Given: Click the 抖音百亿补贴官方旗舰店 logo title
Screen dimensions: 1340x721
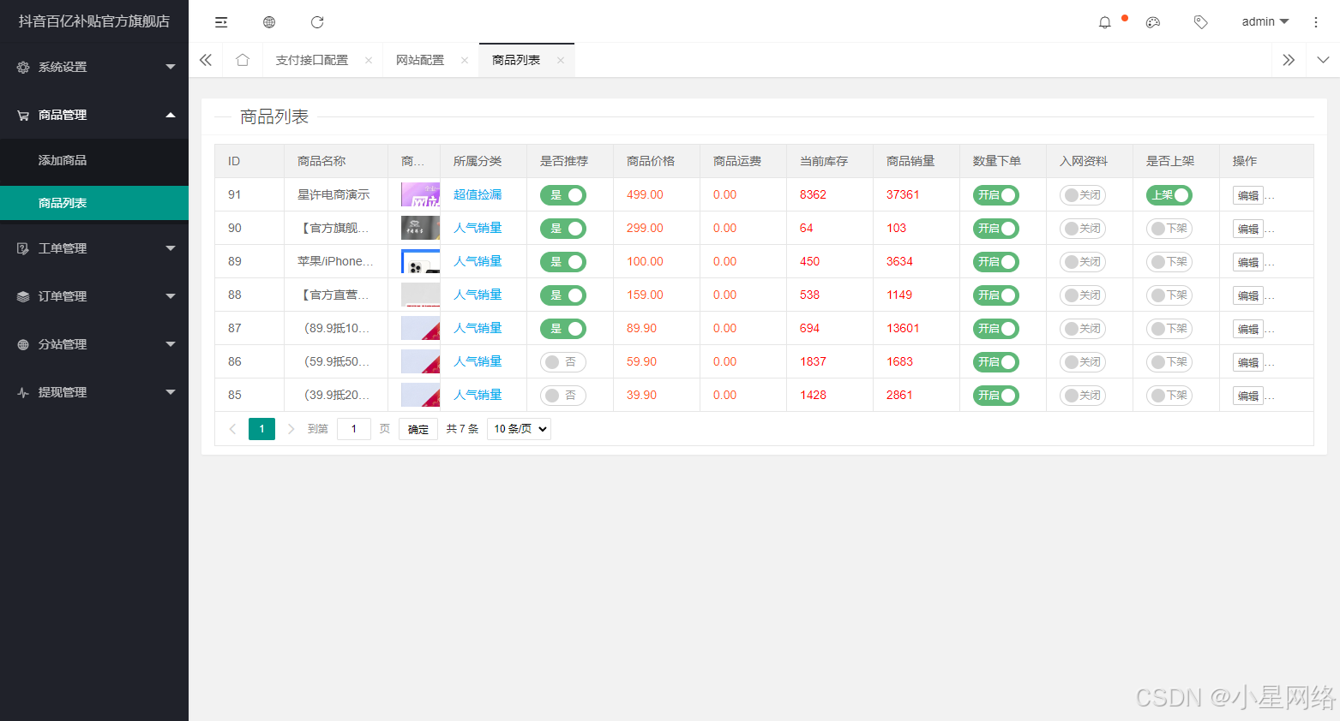Looking at the screenshot, I should pos(94,21).
